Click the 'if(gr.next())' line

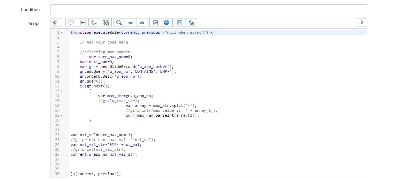tap(95, 86)
